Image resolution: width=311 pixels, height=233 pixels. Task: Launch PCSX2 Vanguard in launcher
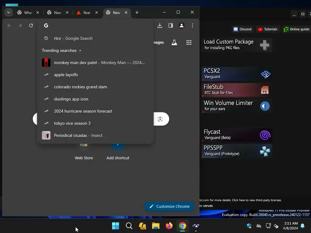236,74
